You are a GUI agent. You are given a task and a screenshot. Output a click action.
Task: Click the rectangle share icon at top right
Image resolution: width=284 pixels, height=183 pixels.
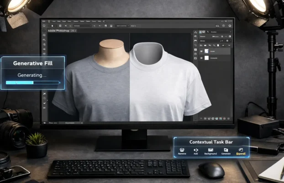(217, 26)
